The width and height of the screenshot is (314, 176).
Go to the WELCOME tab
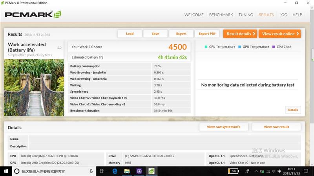(194, 15)
